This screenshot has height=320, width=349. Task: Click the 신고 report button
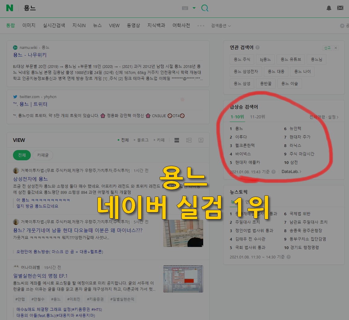click(x=327, y=48)
